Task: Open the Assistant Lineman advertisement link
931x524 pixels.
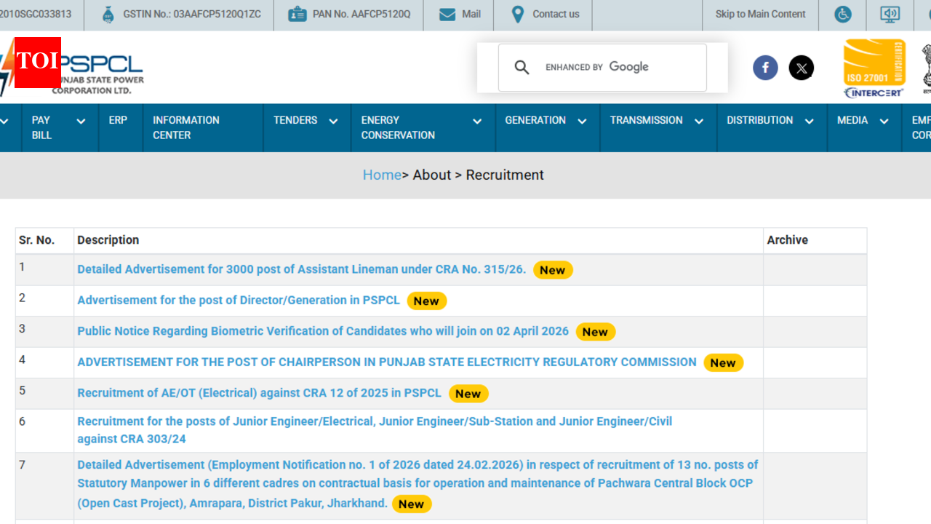Action: coord(301,269)
